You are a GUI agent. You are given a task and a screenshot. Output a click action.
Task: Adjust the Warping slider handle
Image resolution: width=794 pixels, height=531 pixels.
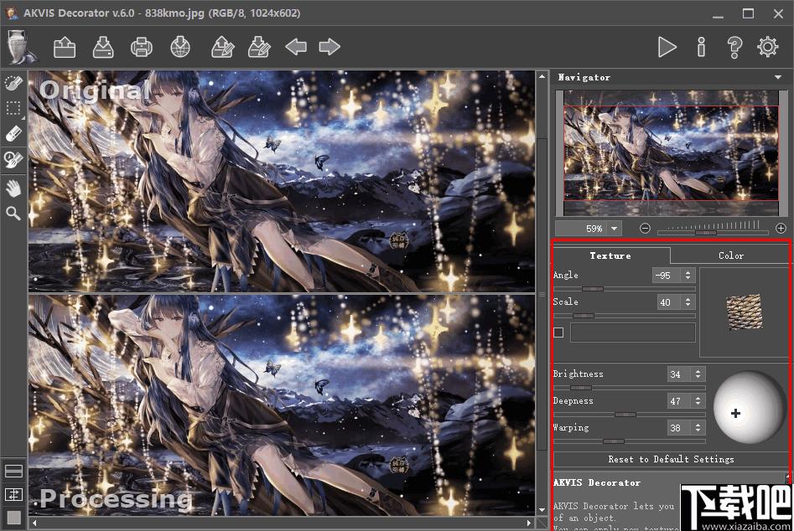[x=613, y=441]
